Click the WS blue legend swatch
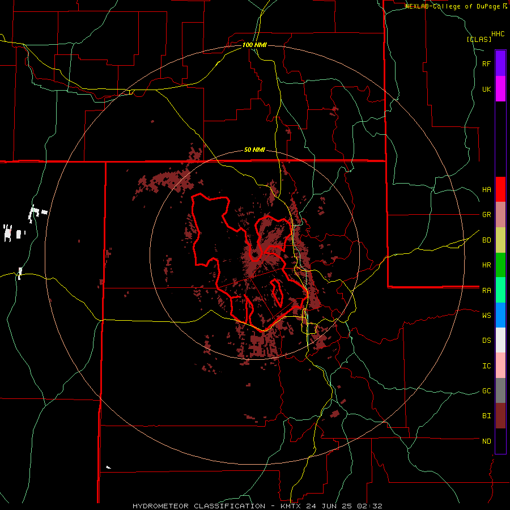The image size is (510, 510). (x=500, y=315)
